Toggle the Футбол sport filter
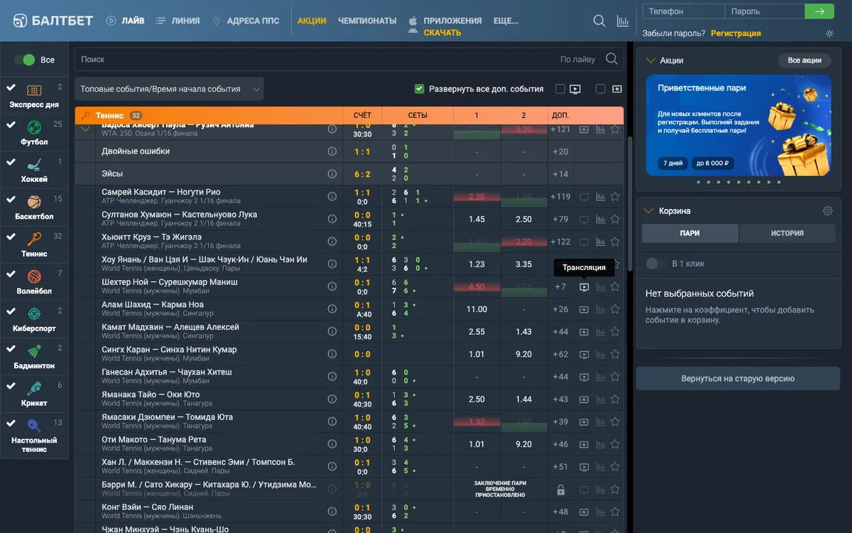The width and height of the screenshot is (852, 533). [x=34, y=131]
